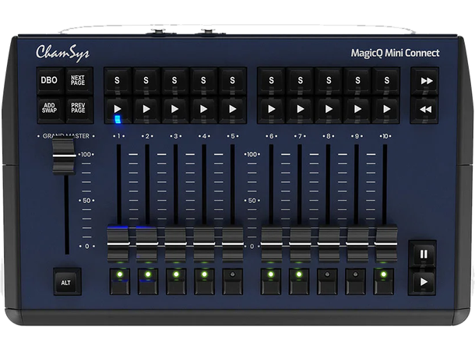Select playback 3 with its S button

click(x=174, y=81)
